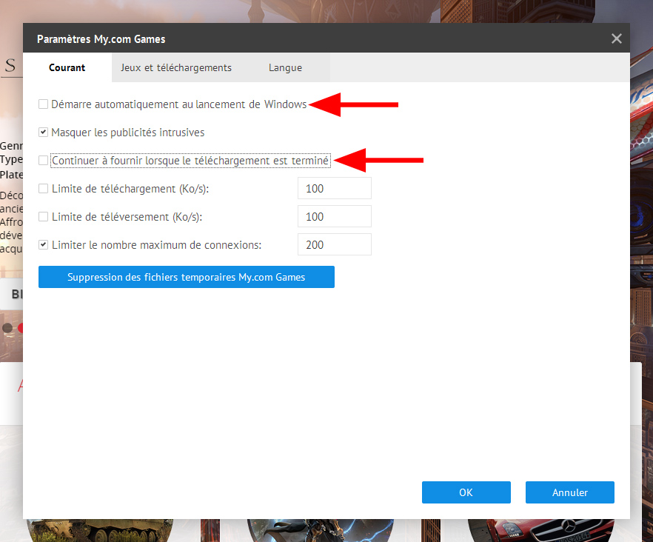Enable Démarre automatiquement au lancement de Windows

[x=43, y=104]
